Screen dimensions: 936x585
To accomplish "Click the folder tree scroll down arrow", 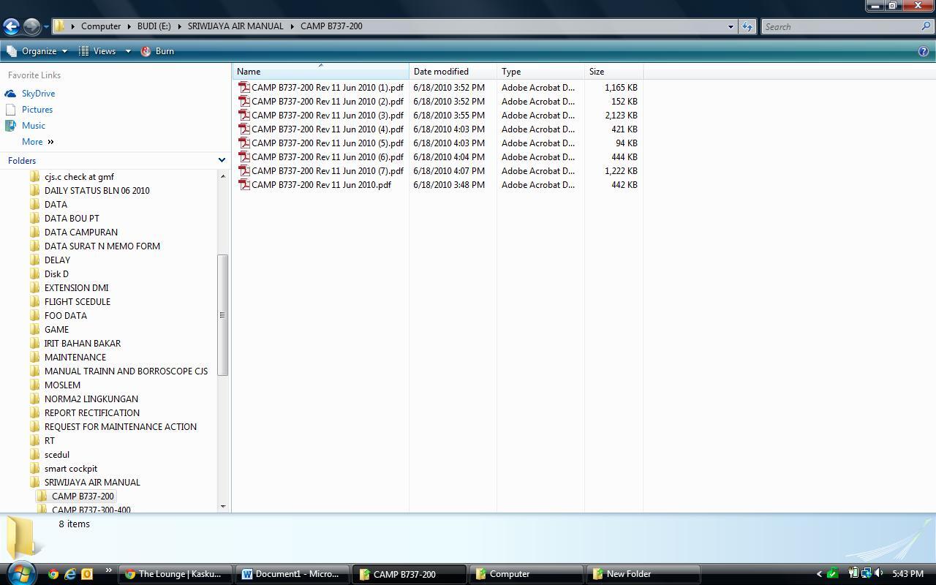I will point(222,506).
